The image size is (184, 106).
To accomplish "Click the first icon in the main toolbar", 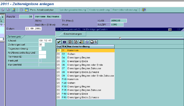I will (3, 10).
